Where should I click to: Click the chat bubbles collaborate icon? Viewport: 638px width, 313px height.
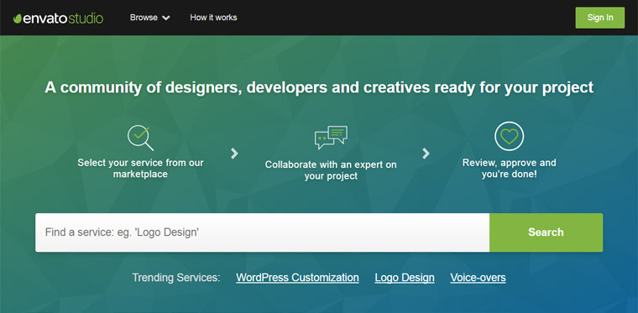point(331,138)
